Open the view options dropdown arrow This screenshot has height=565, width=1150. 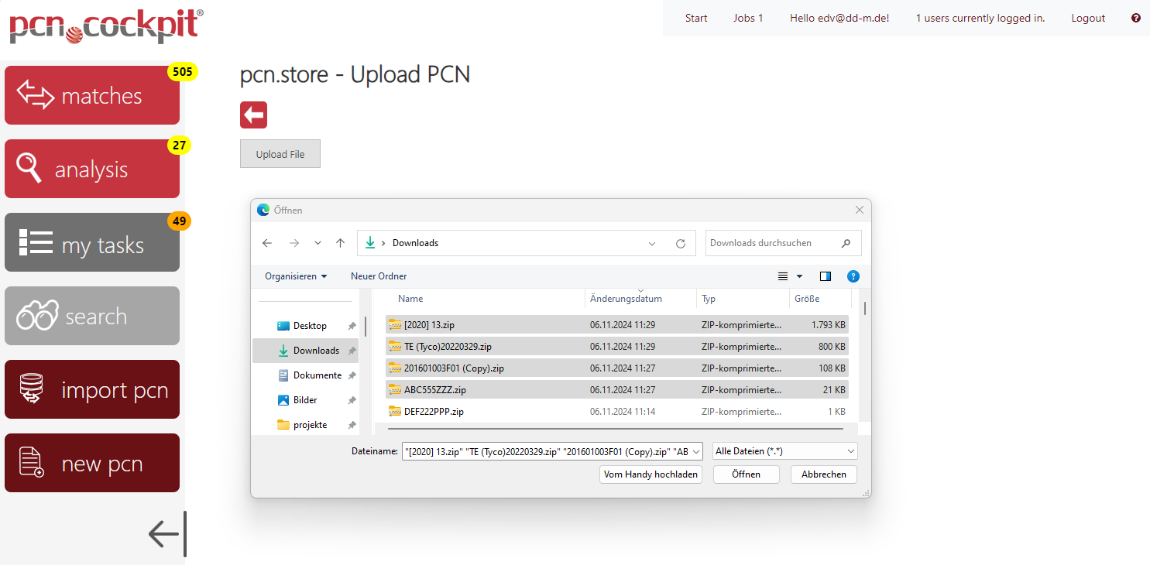(x=800, y=276)
